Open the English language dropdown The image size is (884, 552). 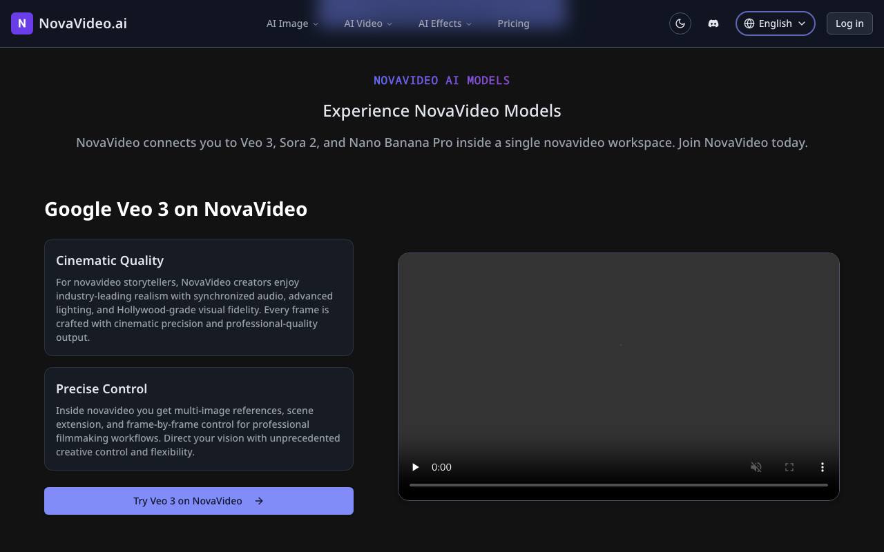(x=775, y=23)
